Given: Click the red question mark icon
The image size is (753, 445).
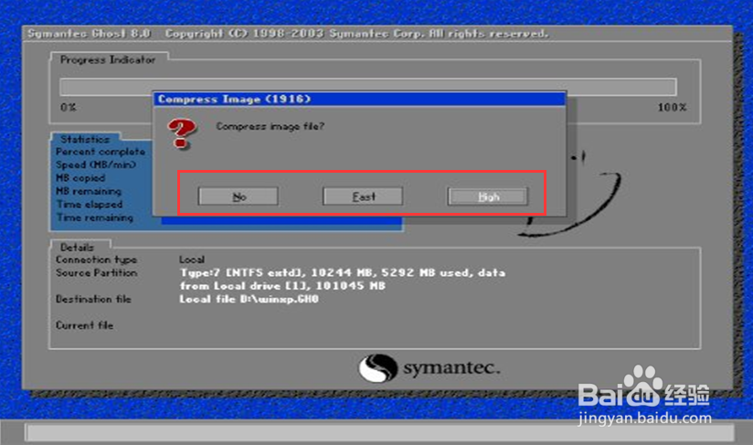Looking at the screenshot, I should (181, 133).
